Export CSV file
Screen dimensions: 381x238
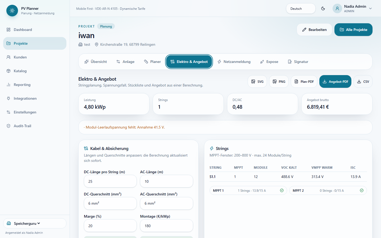(x=363, y=81)
